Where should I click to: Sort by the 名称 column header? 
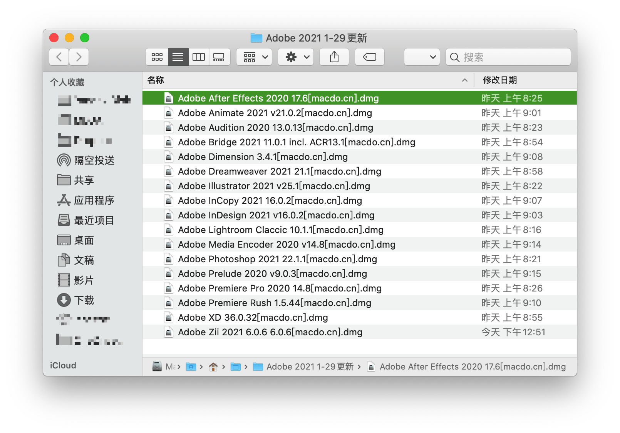pos(156,80)
